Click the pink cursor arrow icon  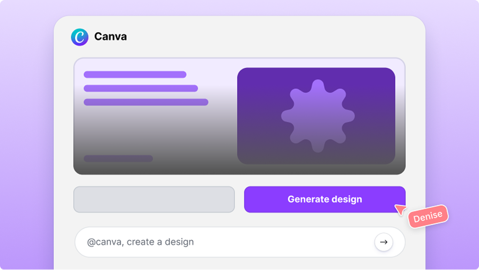400,209
